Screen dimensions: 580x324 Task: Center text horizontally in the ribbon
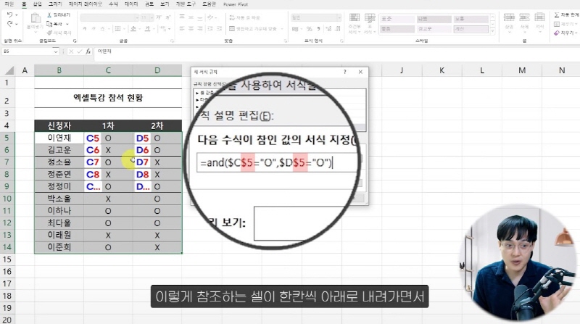pyautogui.click(x=191, y=28)
